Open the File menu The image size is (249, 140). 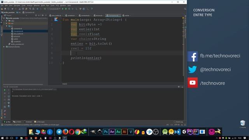click(2, 5)
